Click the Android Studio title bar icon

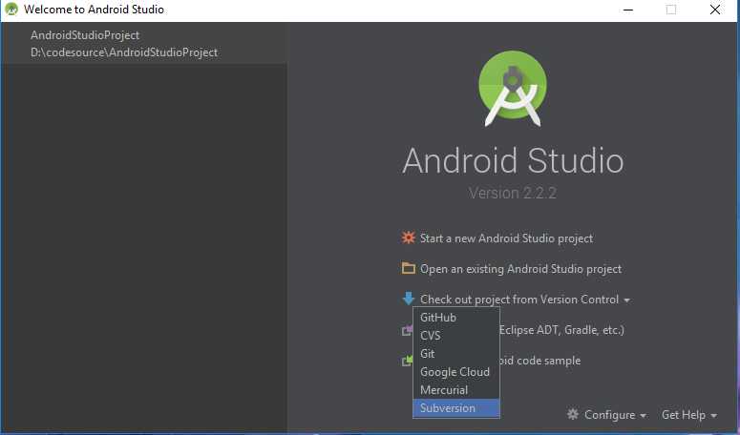click(x=11, y=10)
